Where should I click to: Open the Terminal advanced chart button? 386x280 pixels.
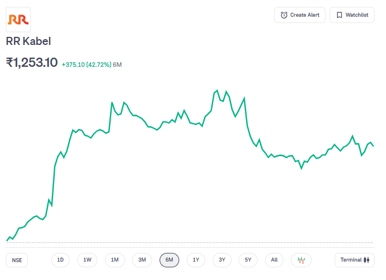tap(354, 260)
